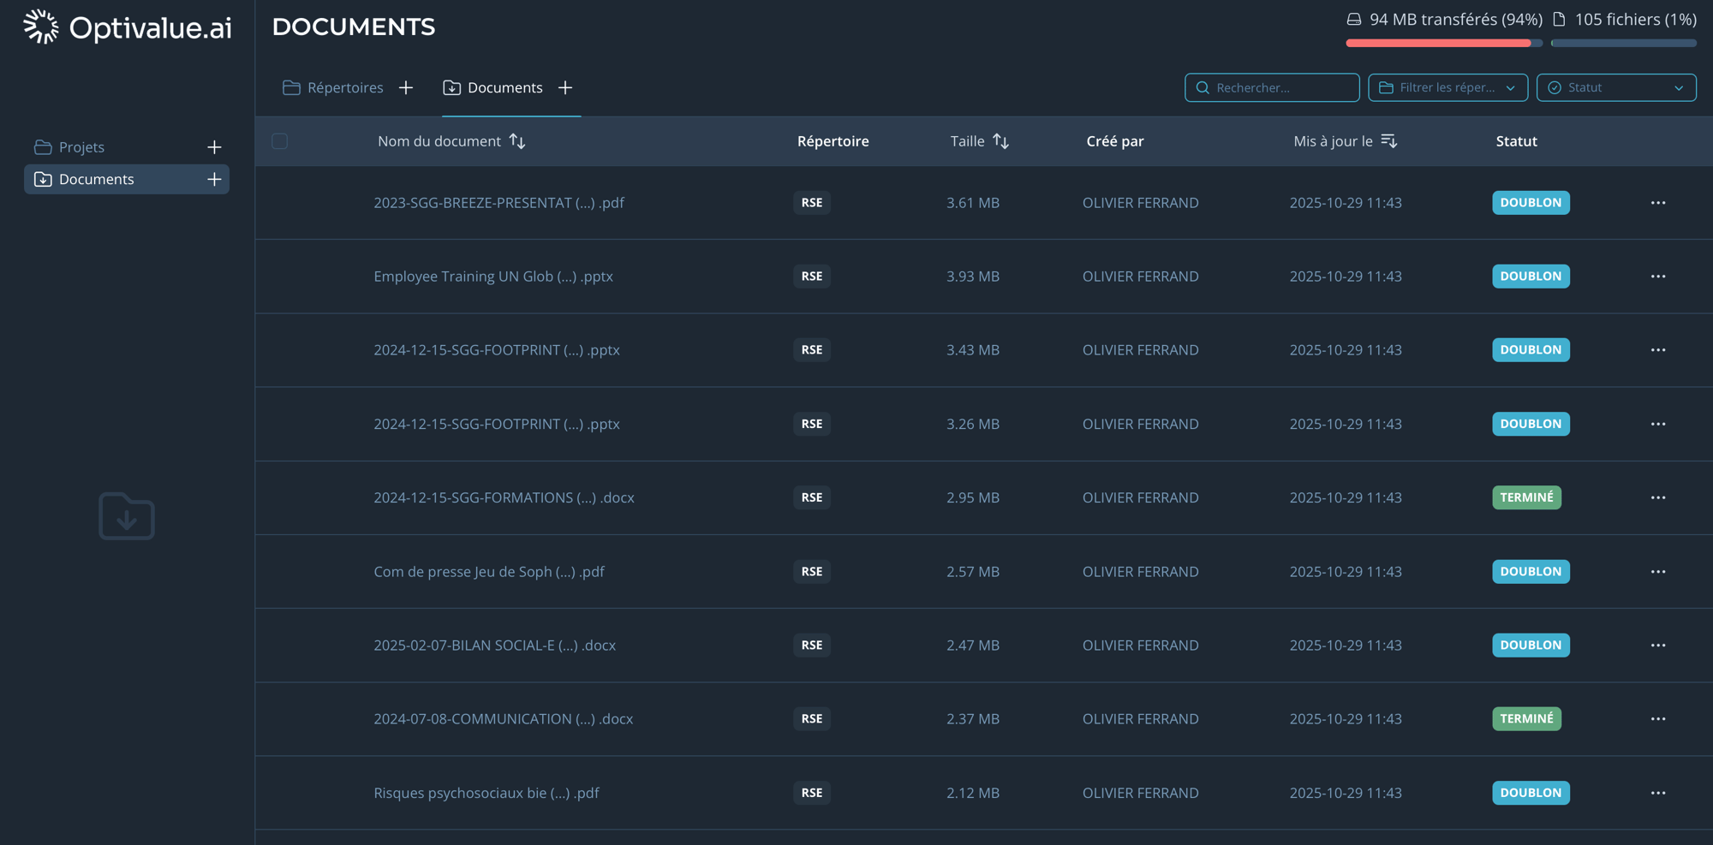The image size is (1713, 845).
Task: Open Employee Training UN Glob pptx document
Action: [493, 277]
